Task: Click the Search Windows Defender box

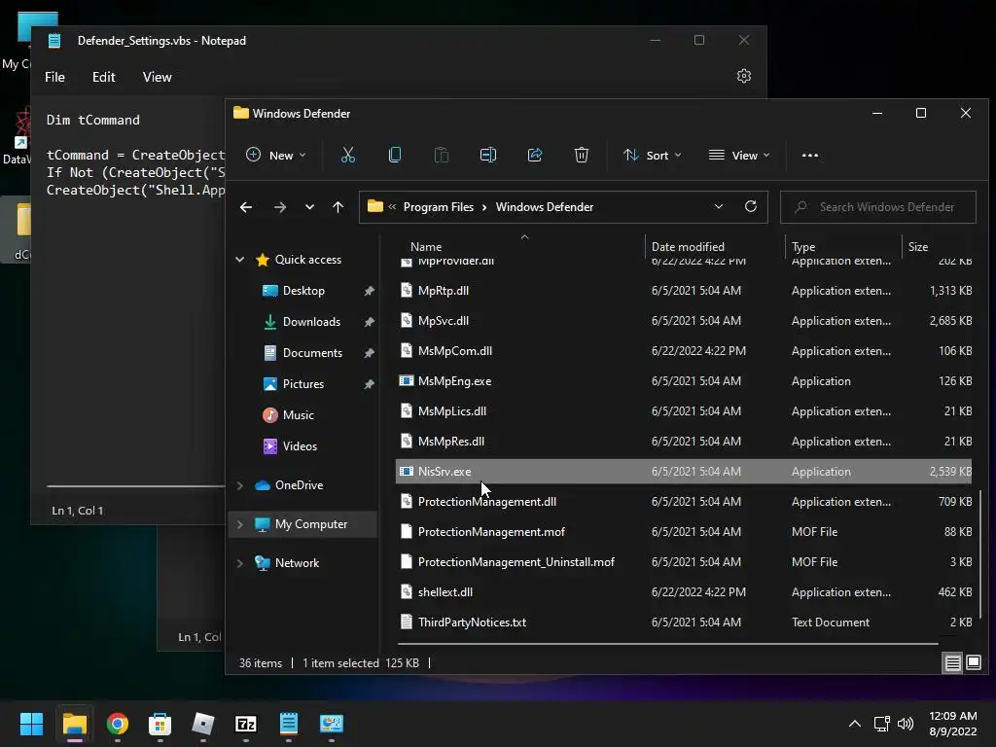Action: 878,207
